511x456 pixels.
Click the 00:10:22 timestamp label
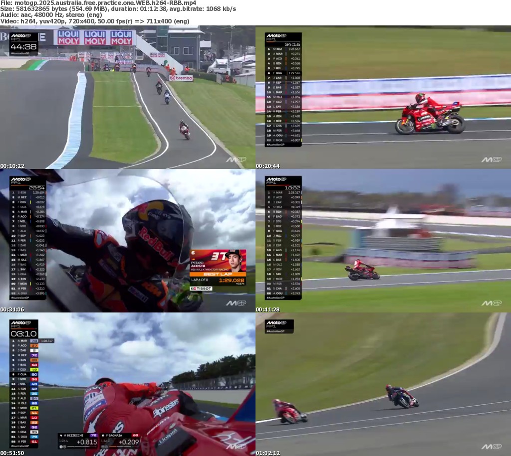pyautogui.click(x=12, y=165)
